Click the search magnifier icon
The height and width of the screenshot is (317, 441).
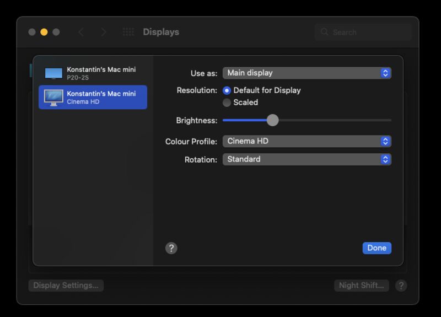[325, 32]
